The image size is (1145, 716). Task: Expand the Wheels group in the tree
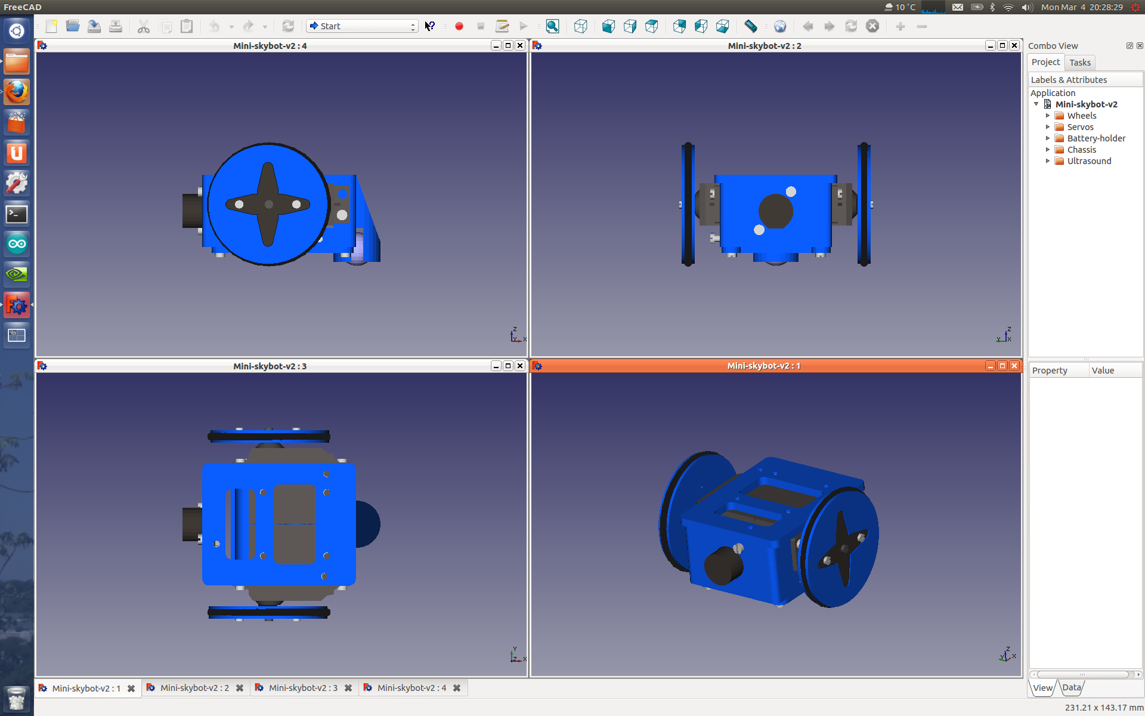point(1048,115)
